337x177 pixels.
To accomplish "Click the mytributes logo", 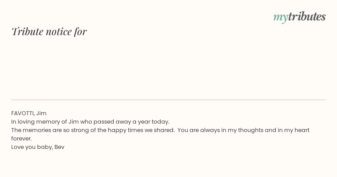I will [299, 17].
